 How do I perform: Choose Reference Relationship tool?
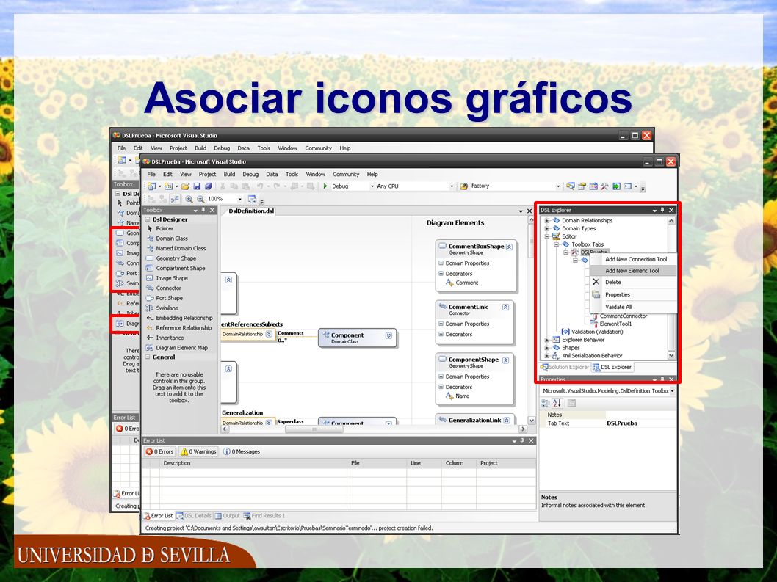[184, 327]
